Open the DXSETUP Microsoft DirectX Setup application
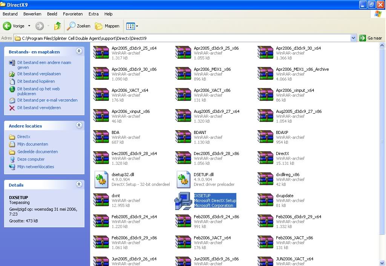 click(x=183, y=201)
